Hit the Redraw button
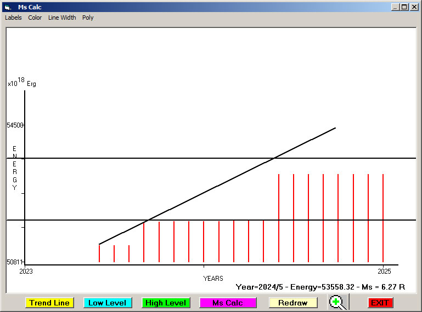 [x=293, y=303]
